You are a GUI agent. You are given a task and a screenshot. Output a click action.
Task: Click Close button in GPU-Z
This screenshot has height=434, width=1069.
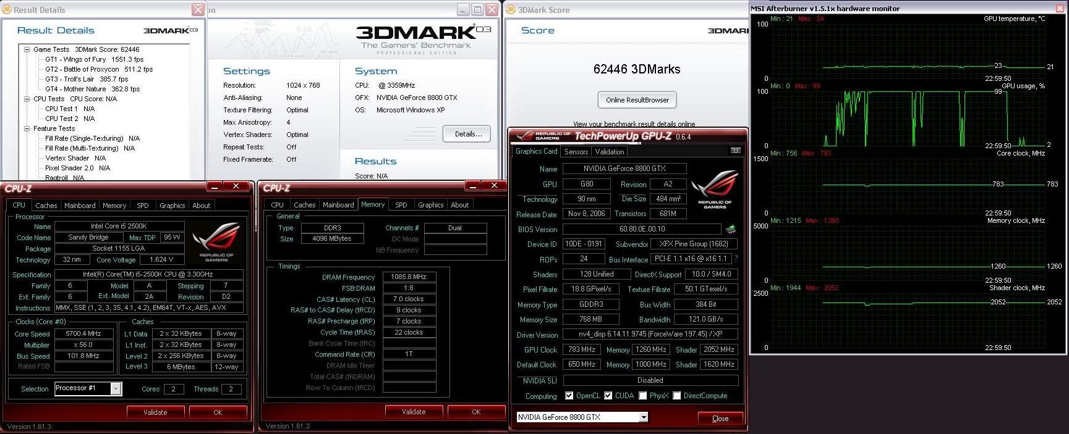click(720, 418)
